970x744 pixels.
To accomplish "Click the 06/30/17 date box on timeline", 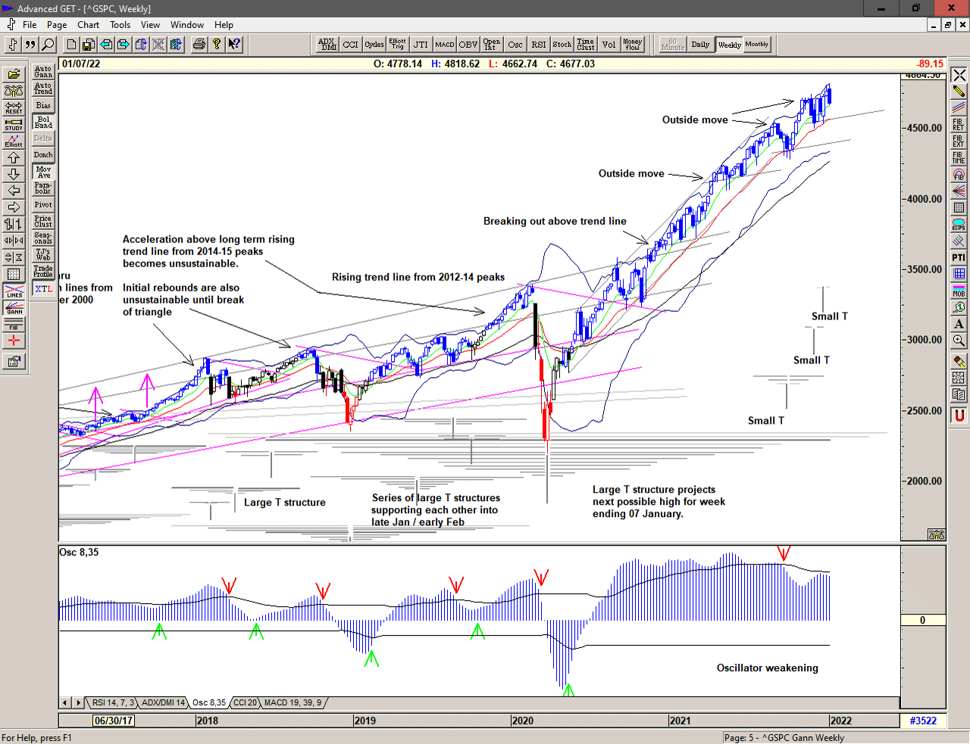I will tap(114, 721).
